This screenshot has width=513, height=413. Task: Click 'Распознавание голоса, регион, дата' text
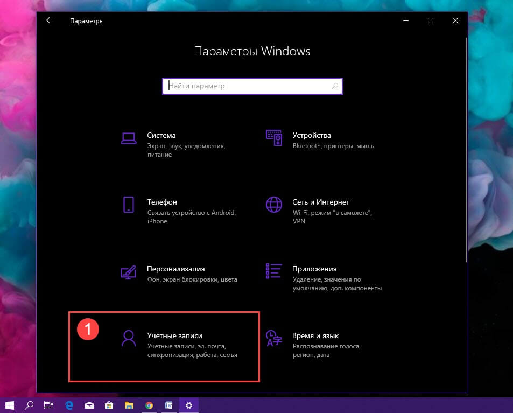click(x=327, y=351)
